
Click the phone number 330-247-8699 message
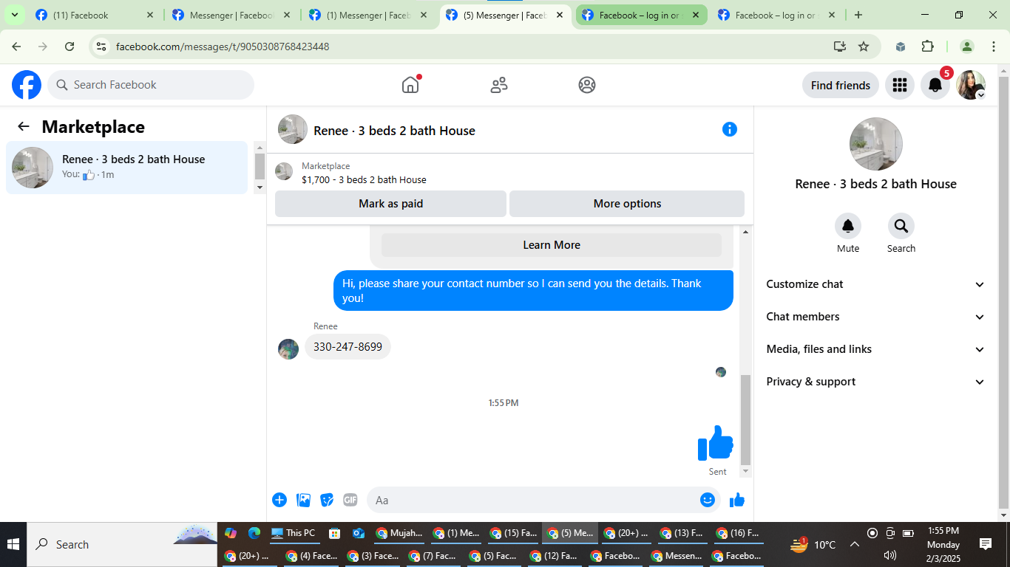pos(348,346)
